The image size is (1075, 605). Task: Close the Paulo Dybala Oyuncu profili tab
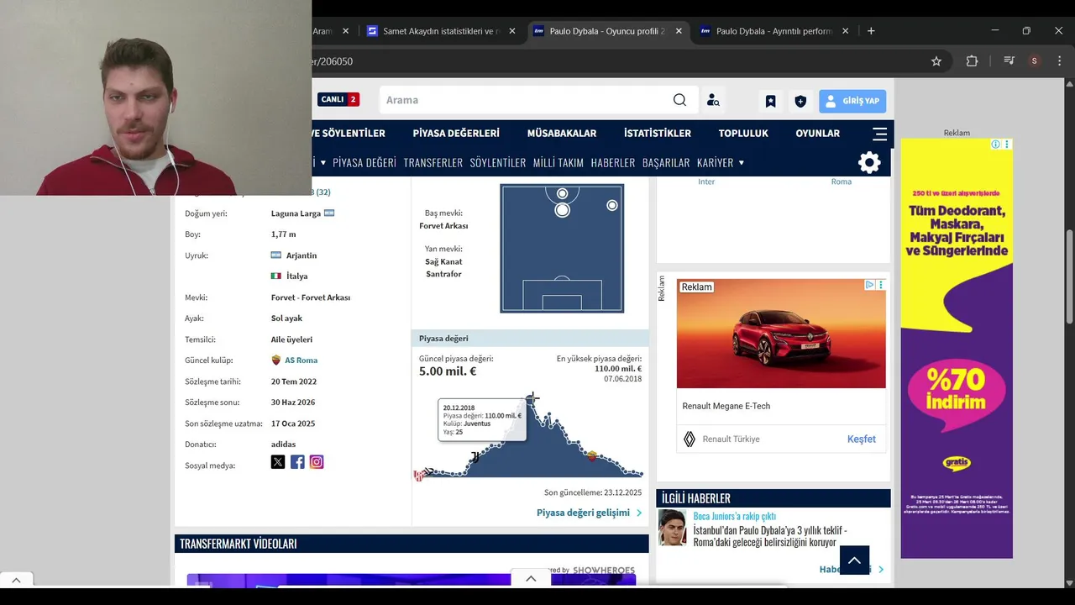pyautogui.click(x=679, y=31)
